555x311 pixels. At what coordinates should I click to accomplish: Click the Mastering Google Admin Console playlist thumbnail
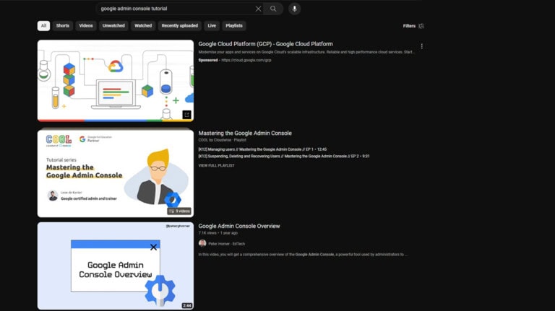(x=116, y=173)
